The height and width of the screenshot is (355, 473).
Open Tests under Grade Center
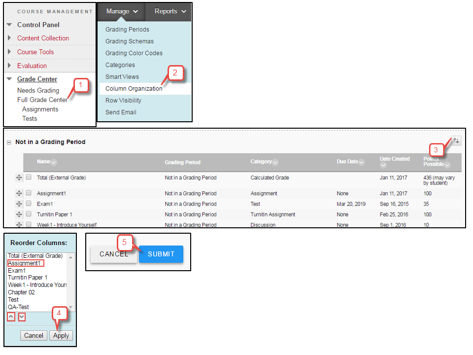30,119
